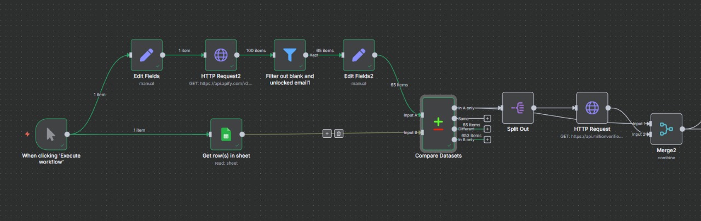Image resolution: width=701 pixels, height=221 pixels.
Task: Click the 'Edit Fields2' node label
Action: (x=359, y=76)
